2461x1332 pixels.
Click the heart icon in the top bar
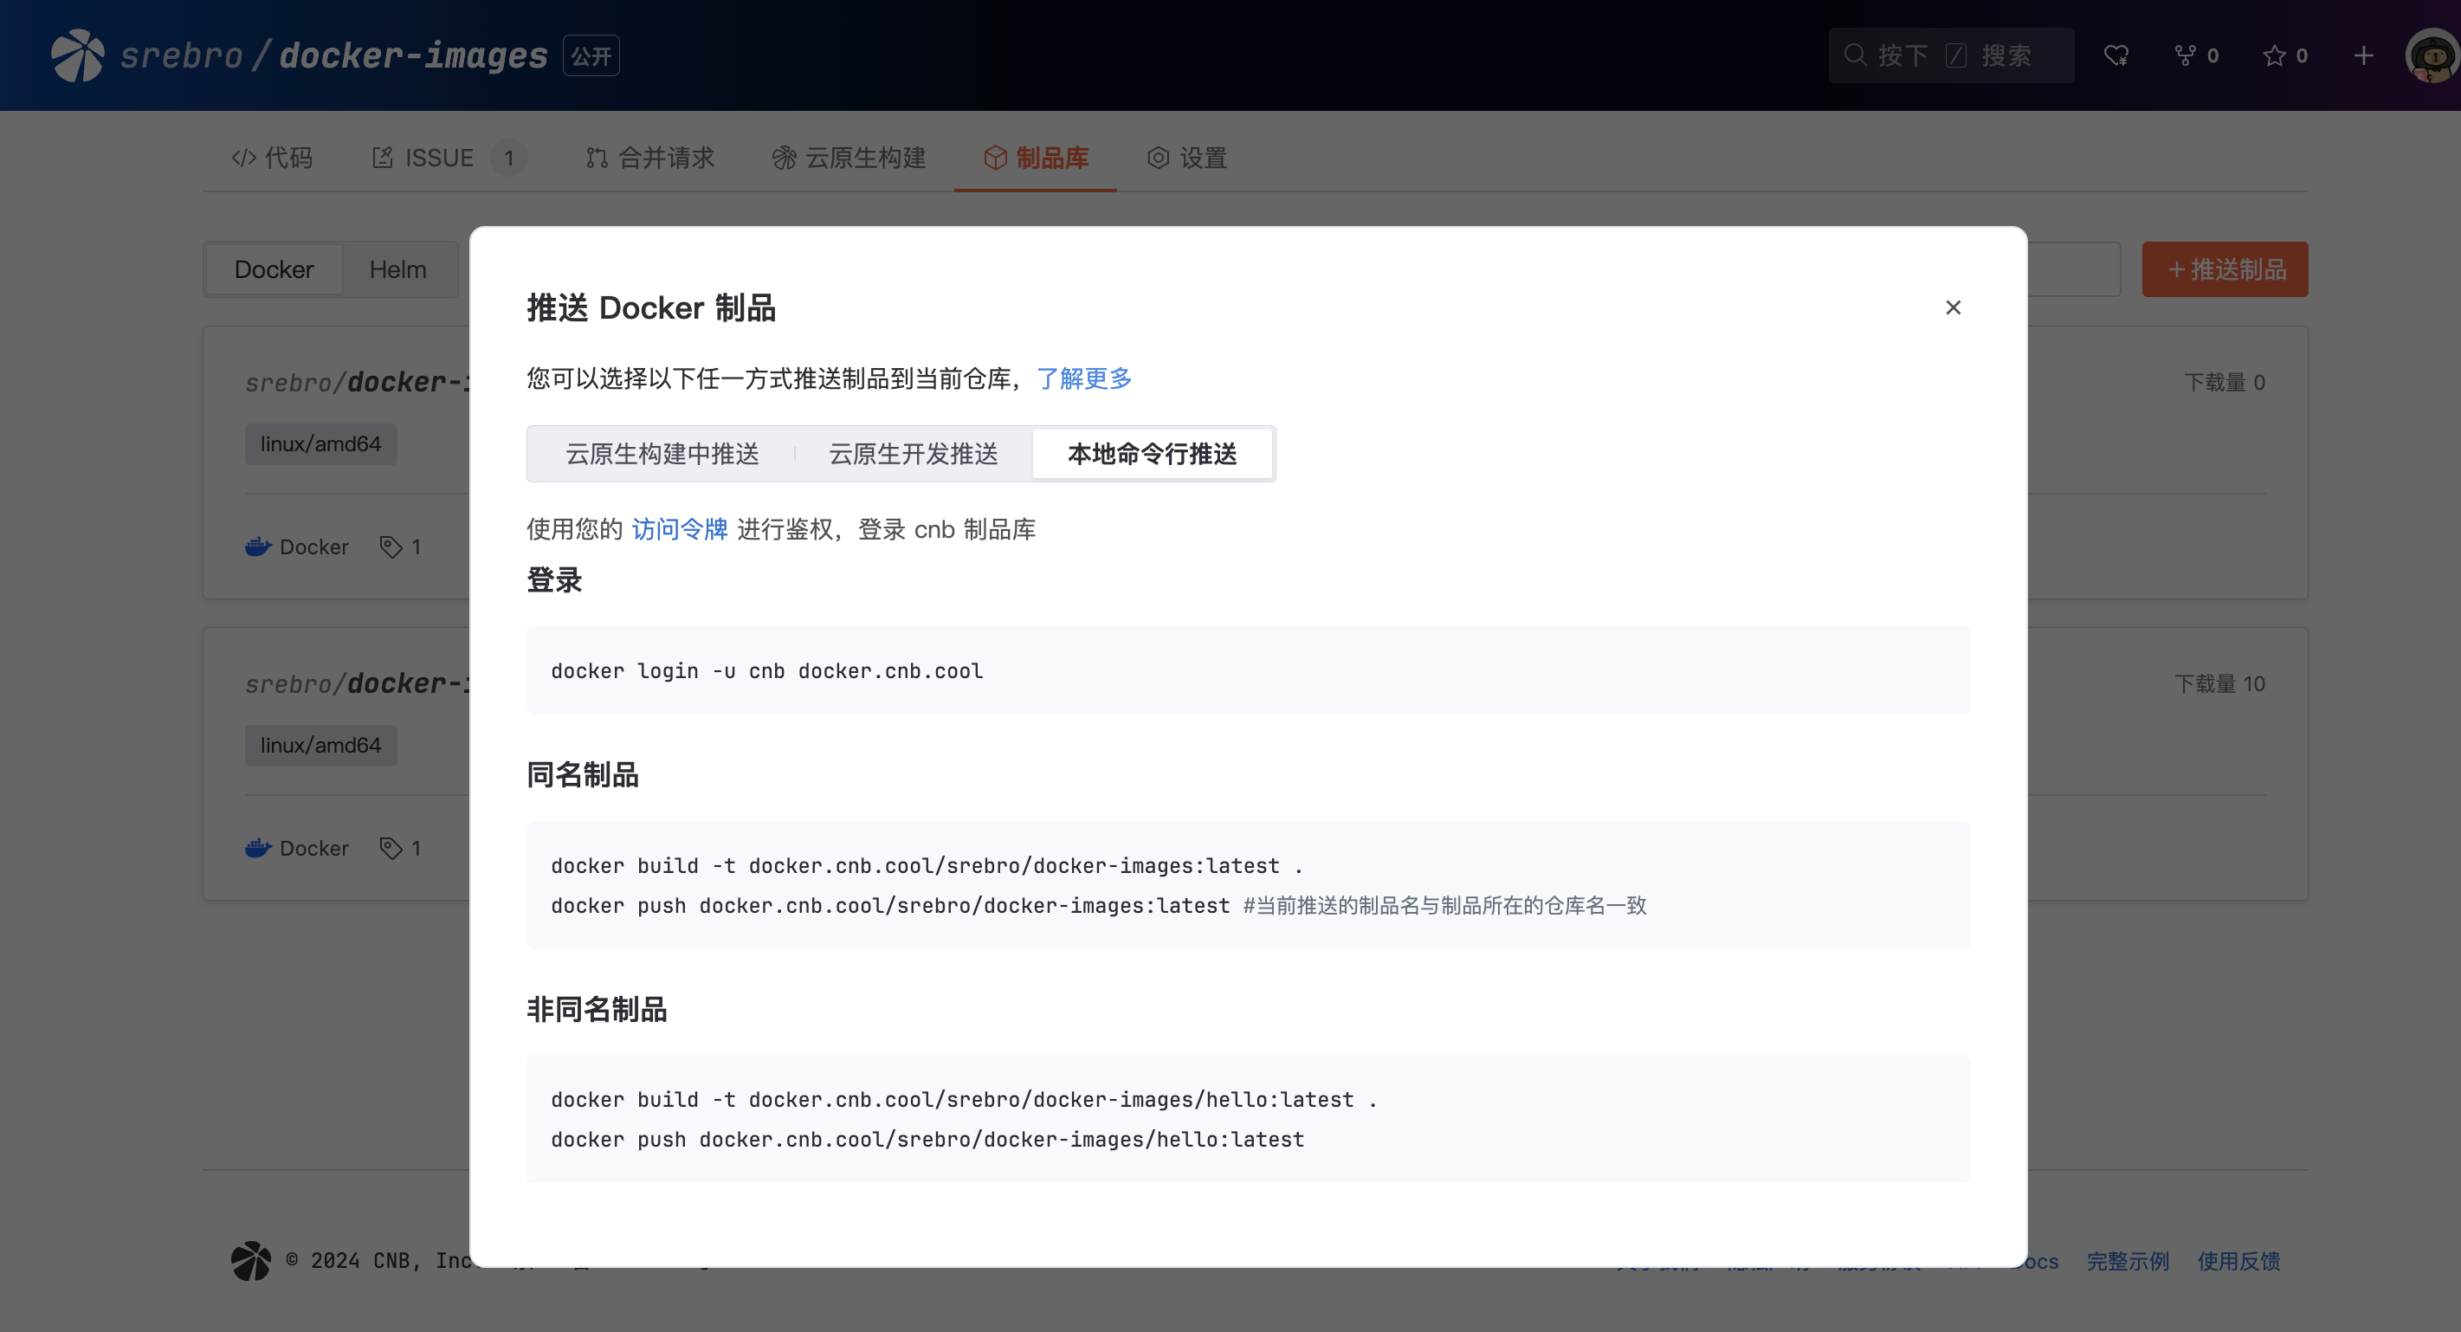[x=2117, y=55]
